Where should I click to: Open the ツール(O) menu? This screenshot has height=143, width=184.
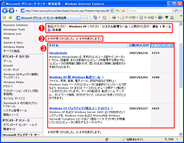click(x=148, y=18)
